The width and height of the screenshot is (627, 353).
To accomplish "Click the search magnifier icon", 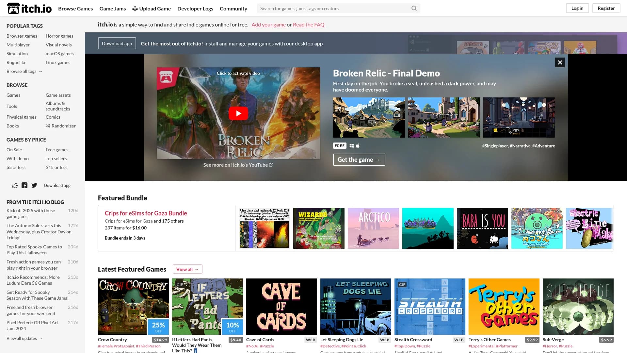I will 414,8.
